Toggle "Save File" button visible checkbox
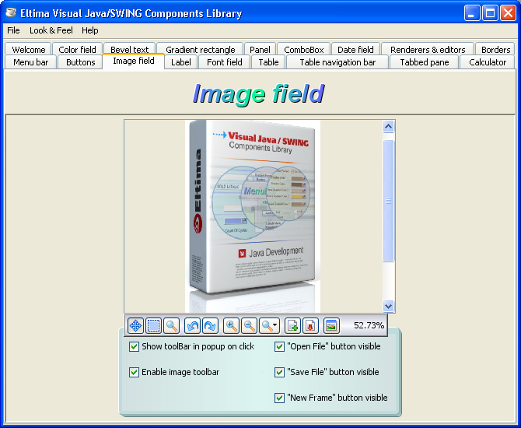The height and width of the screenshot is (428, 521). [279, 372]
